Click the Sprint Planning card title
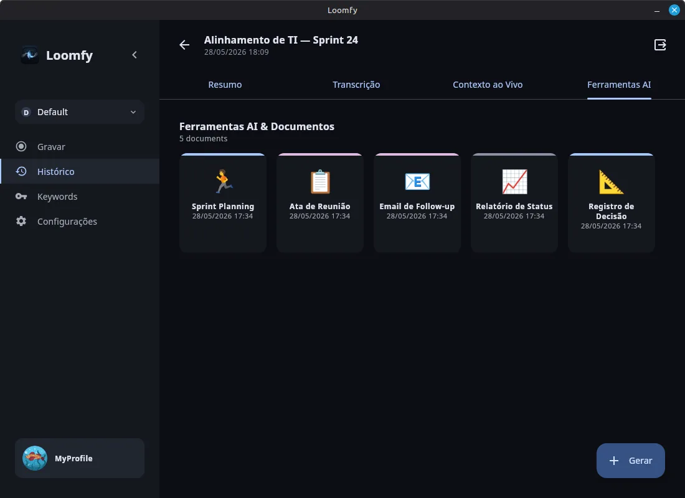The image size is (685, 498). coord(223,206)
